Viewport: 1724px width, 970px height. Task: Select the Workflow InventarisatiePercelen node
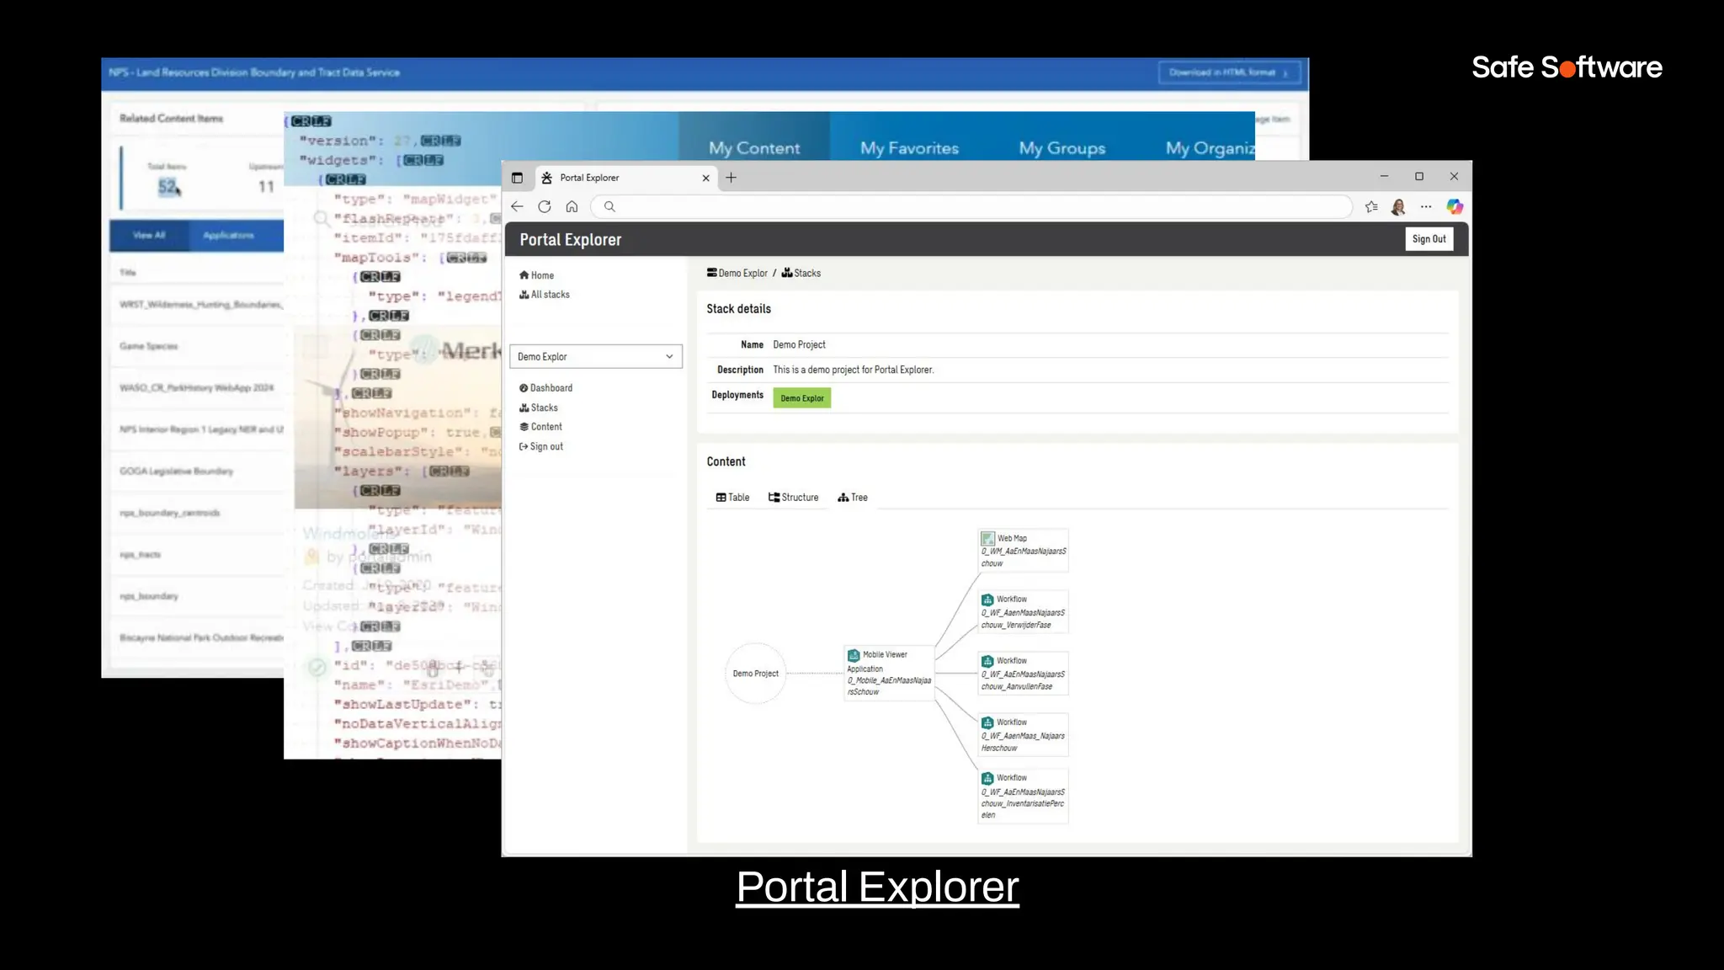tap(1023, 796)
